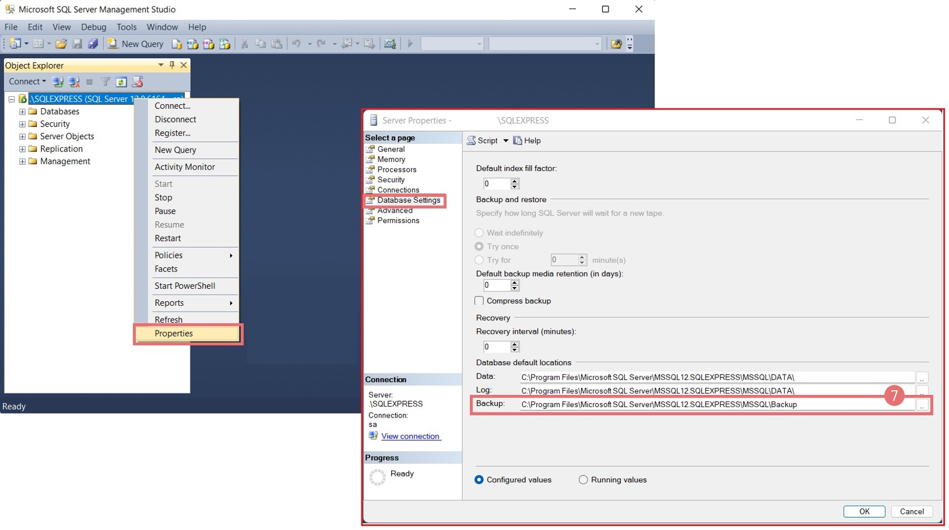Click the Disconnect icon in Object Explorer
Viewport: 949px width, 530px height.
(74, 82)
